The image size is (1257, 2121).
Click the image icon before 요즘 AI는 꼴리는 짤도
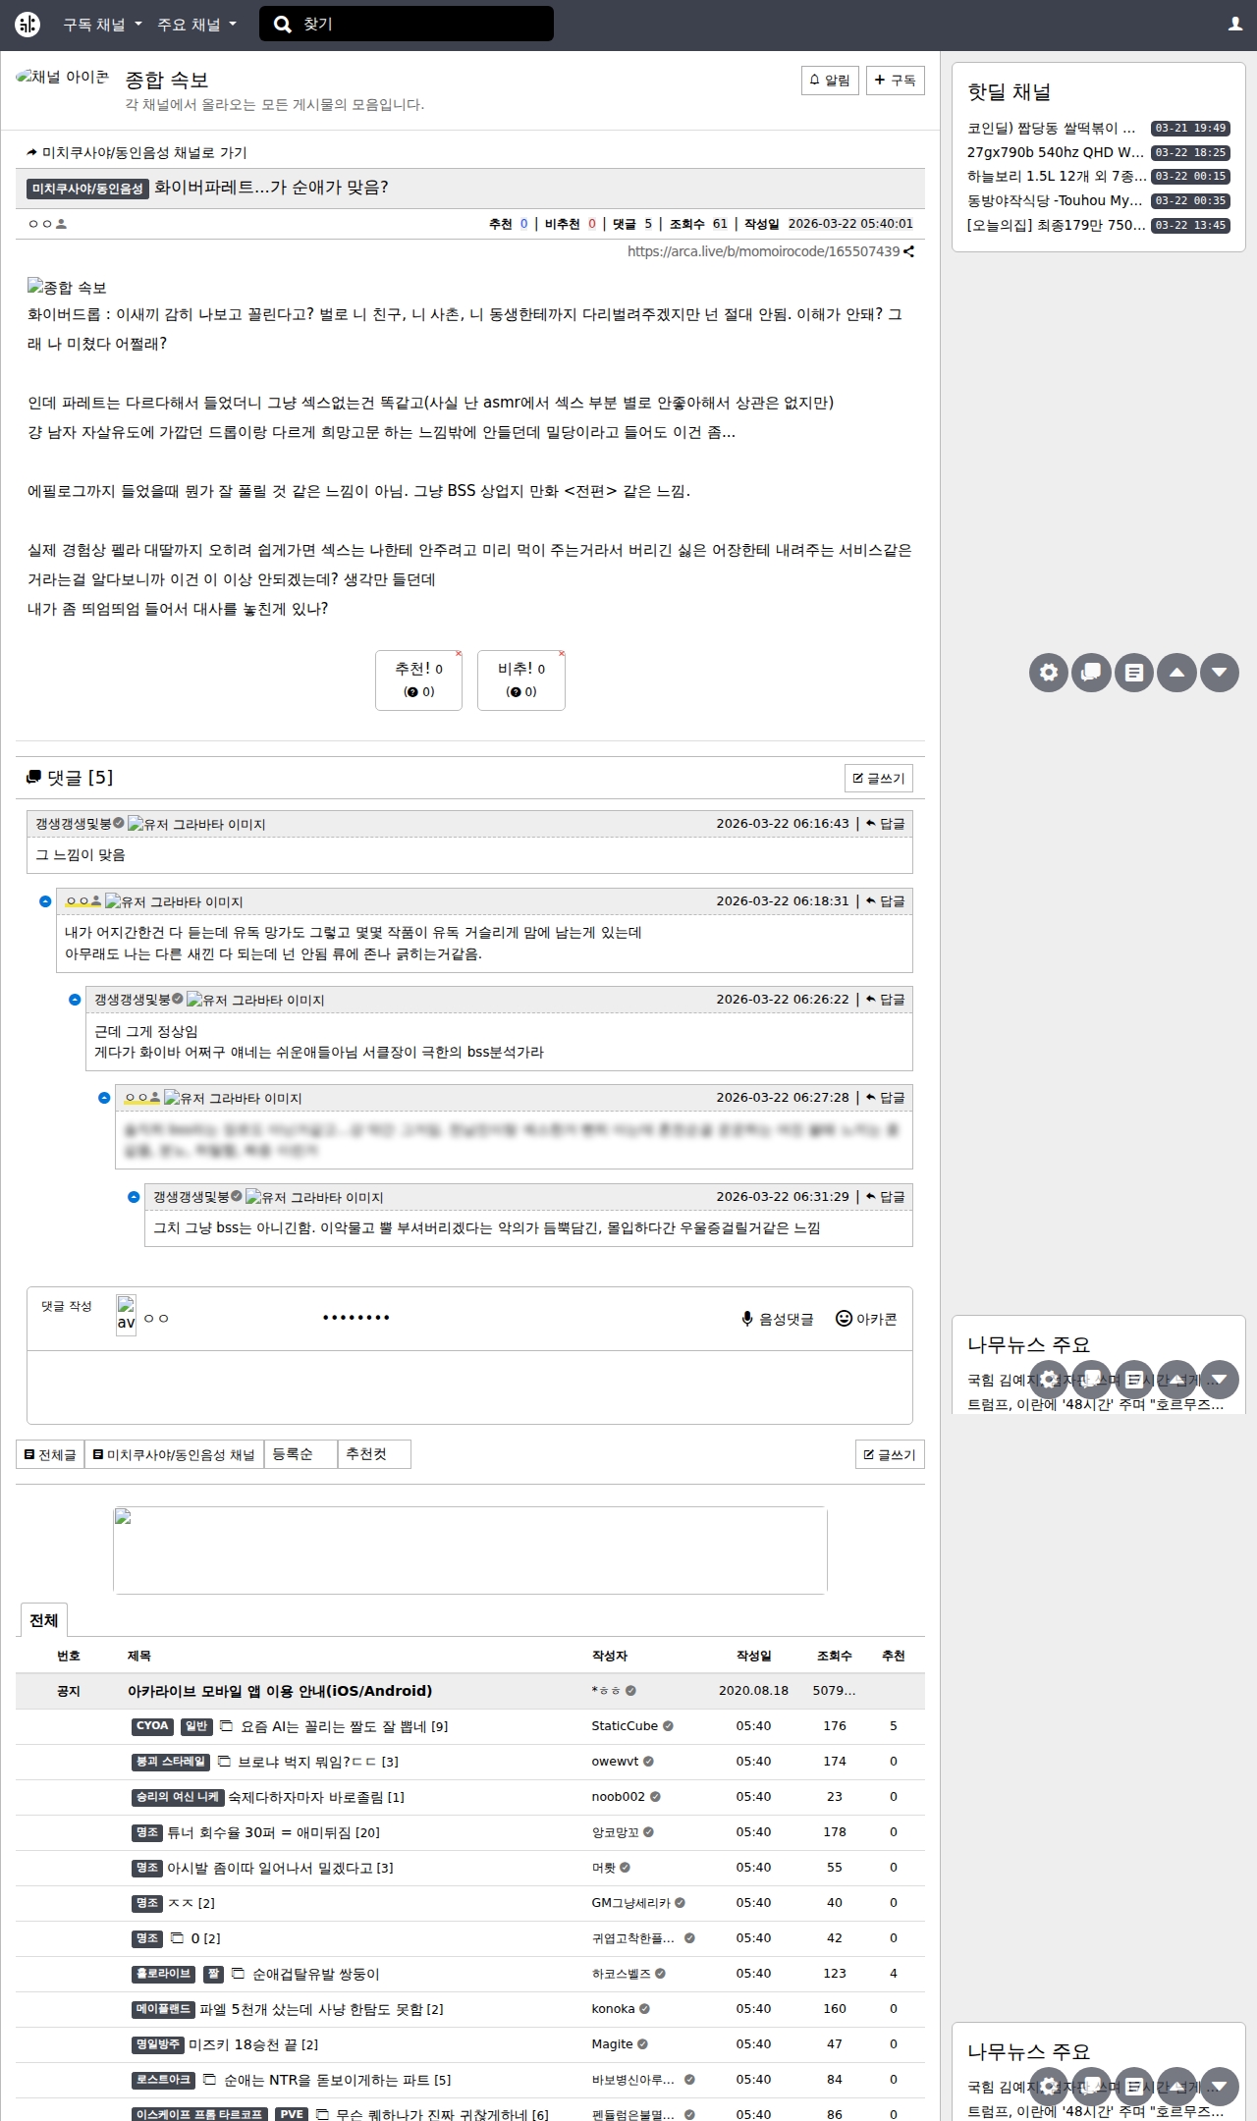point(226,1726)
